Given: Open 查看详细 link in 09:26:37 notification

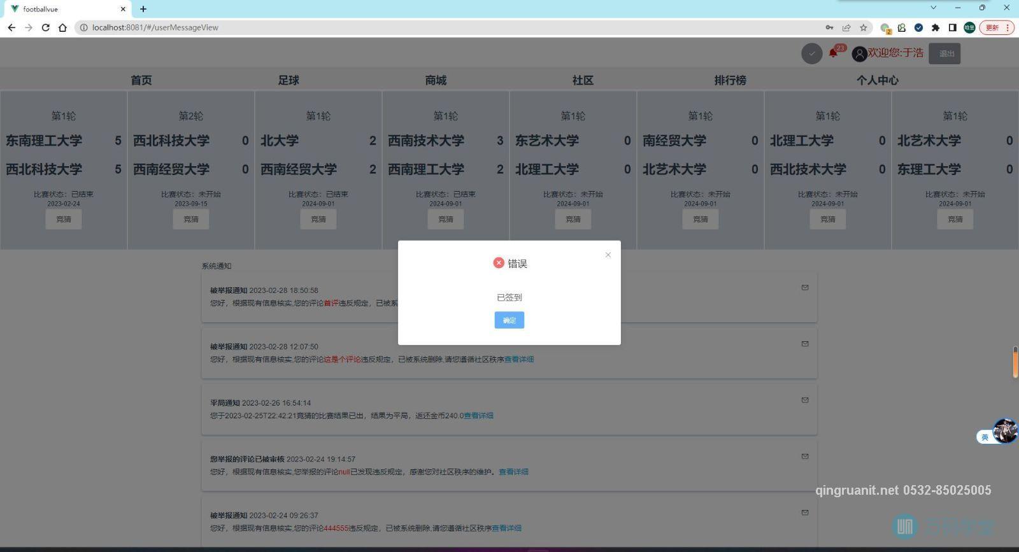Looking at the screenshot, I should point(506,528).
